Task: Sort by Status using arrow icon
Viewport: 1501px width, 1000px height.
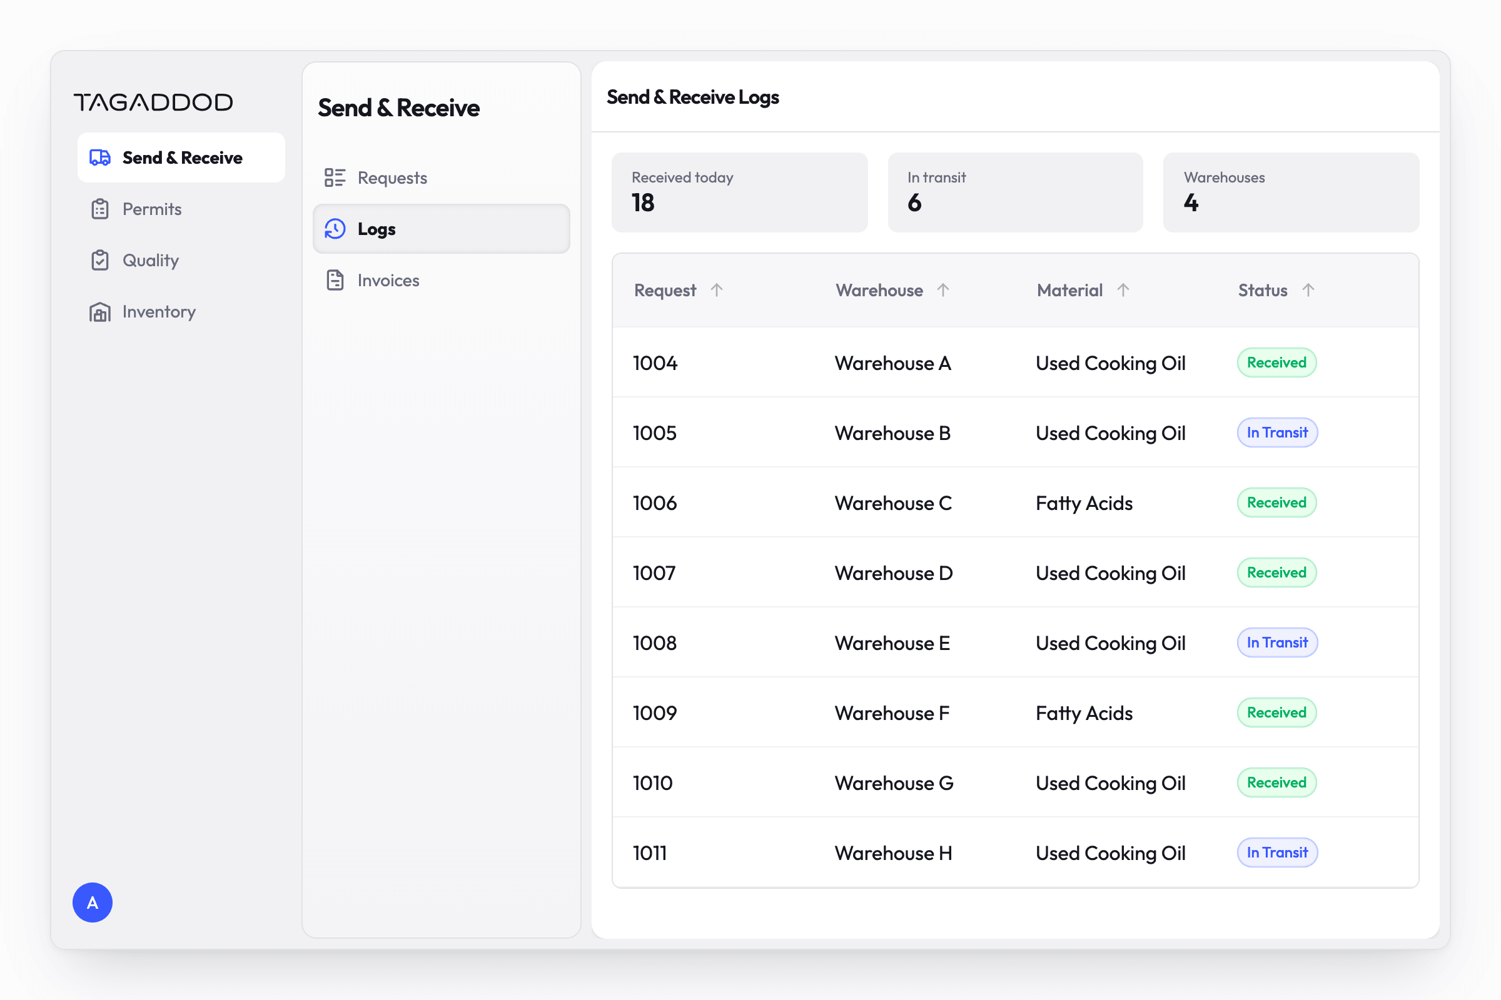Action: tap(1308, 290)
